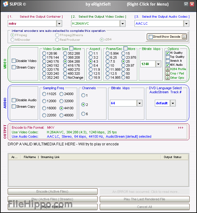Check More next to Frame/Sec
This screenshot has width=197, height=213.
pyautogui.click(x=126, y=48)
